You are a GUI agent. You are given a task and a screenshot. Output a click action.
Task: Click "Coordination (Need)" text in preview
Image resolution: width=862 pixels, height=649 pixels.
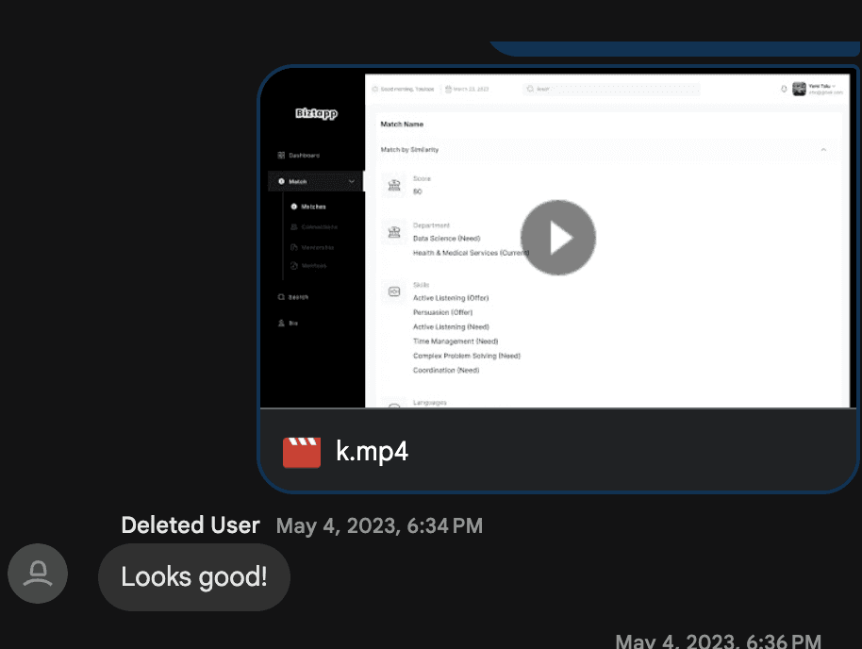click(446, 370)
